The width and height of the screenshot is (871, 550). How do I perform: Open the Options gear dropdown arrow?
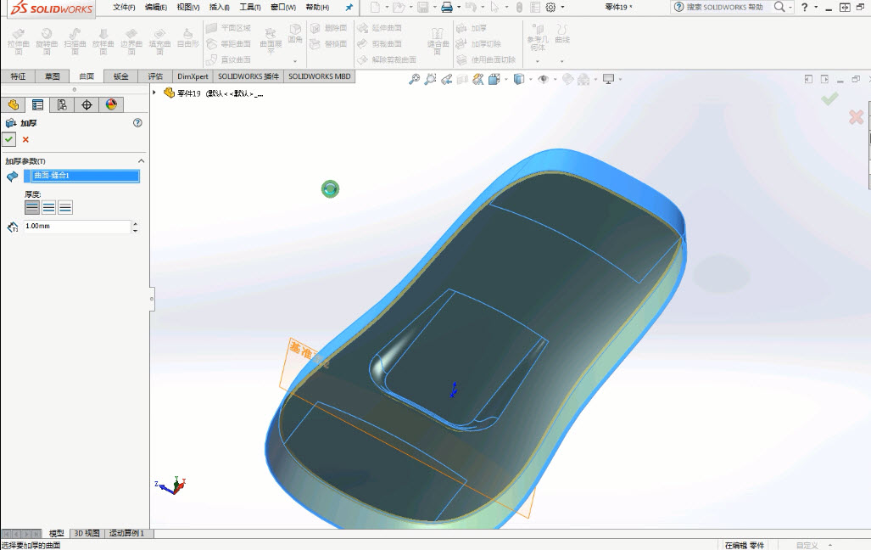[562, 8]
